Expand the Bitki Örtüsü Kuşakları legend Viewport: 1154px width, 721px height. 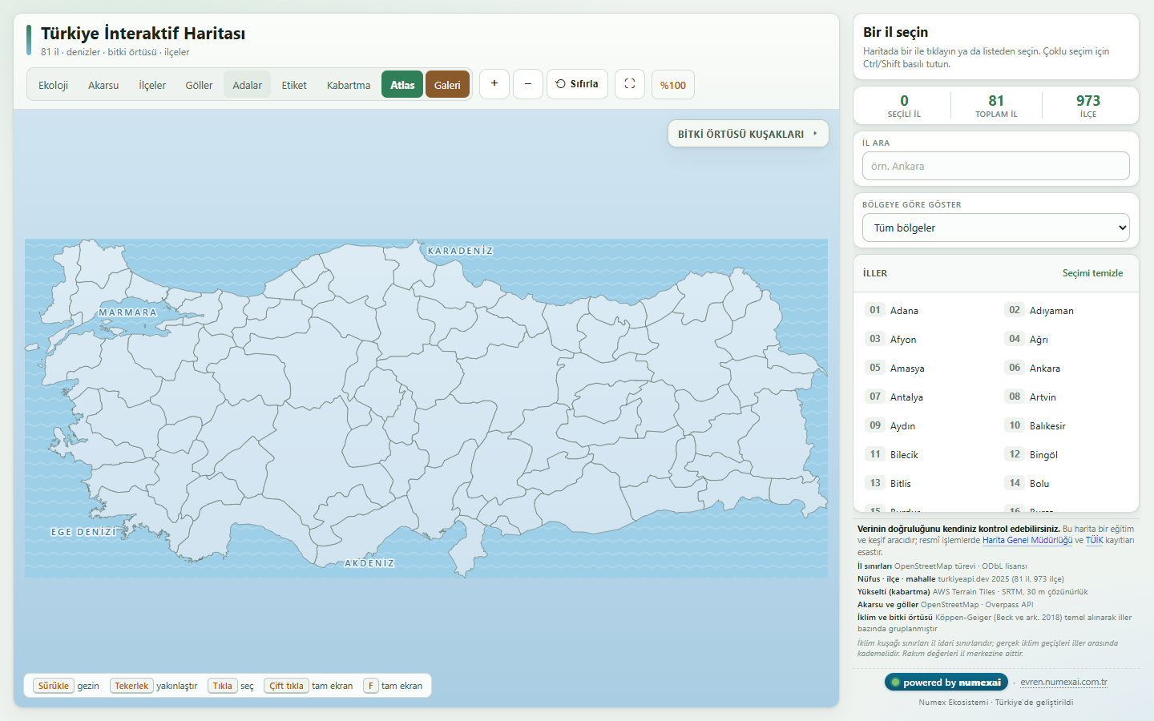point(748,134)
